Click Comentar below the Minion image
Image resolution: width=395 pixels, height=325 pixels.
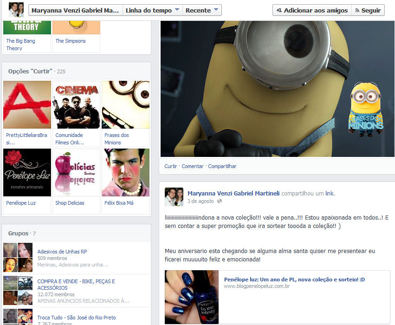[192, 166]
